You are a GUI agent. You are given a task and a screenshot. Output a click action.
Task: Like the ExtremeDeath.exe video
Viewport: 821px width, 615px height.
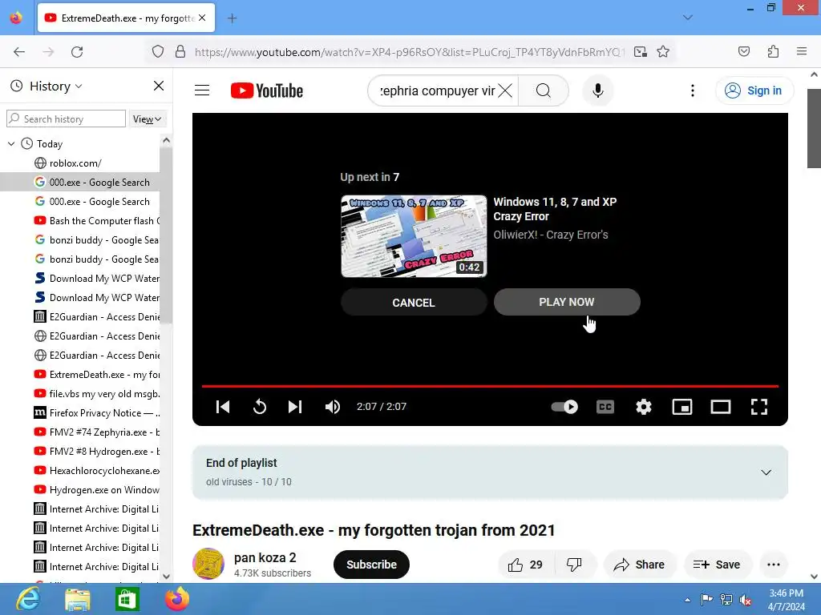(524, 565)
